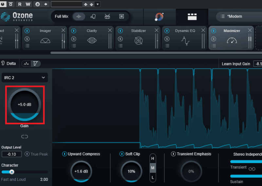Open the host preset dropdown menu
262x186 pixels.
98,4
